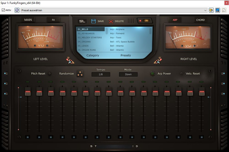Open the first step's pitch value box
The width and height of the screenshot is (229, 152).
click(27, 137)
